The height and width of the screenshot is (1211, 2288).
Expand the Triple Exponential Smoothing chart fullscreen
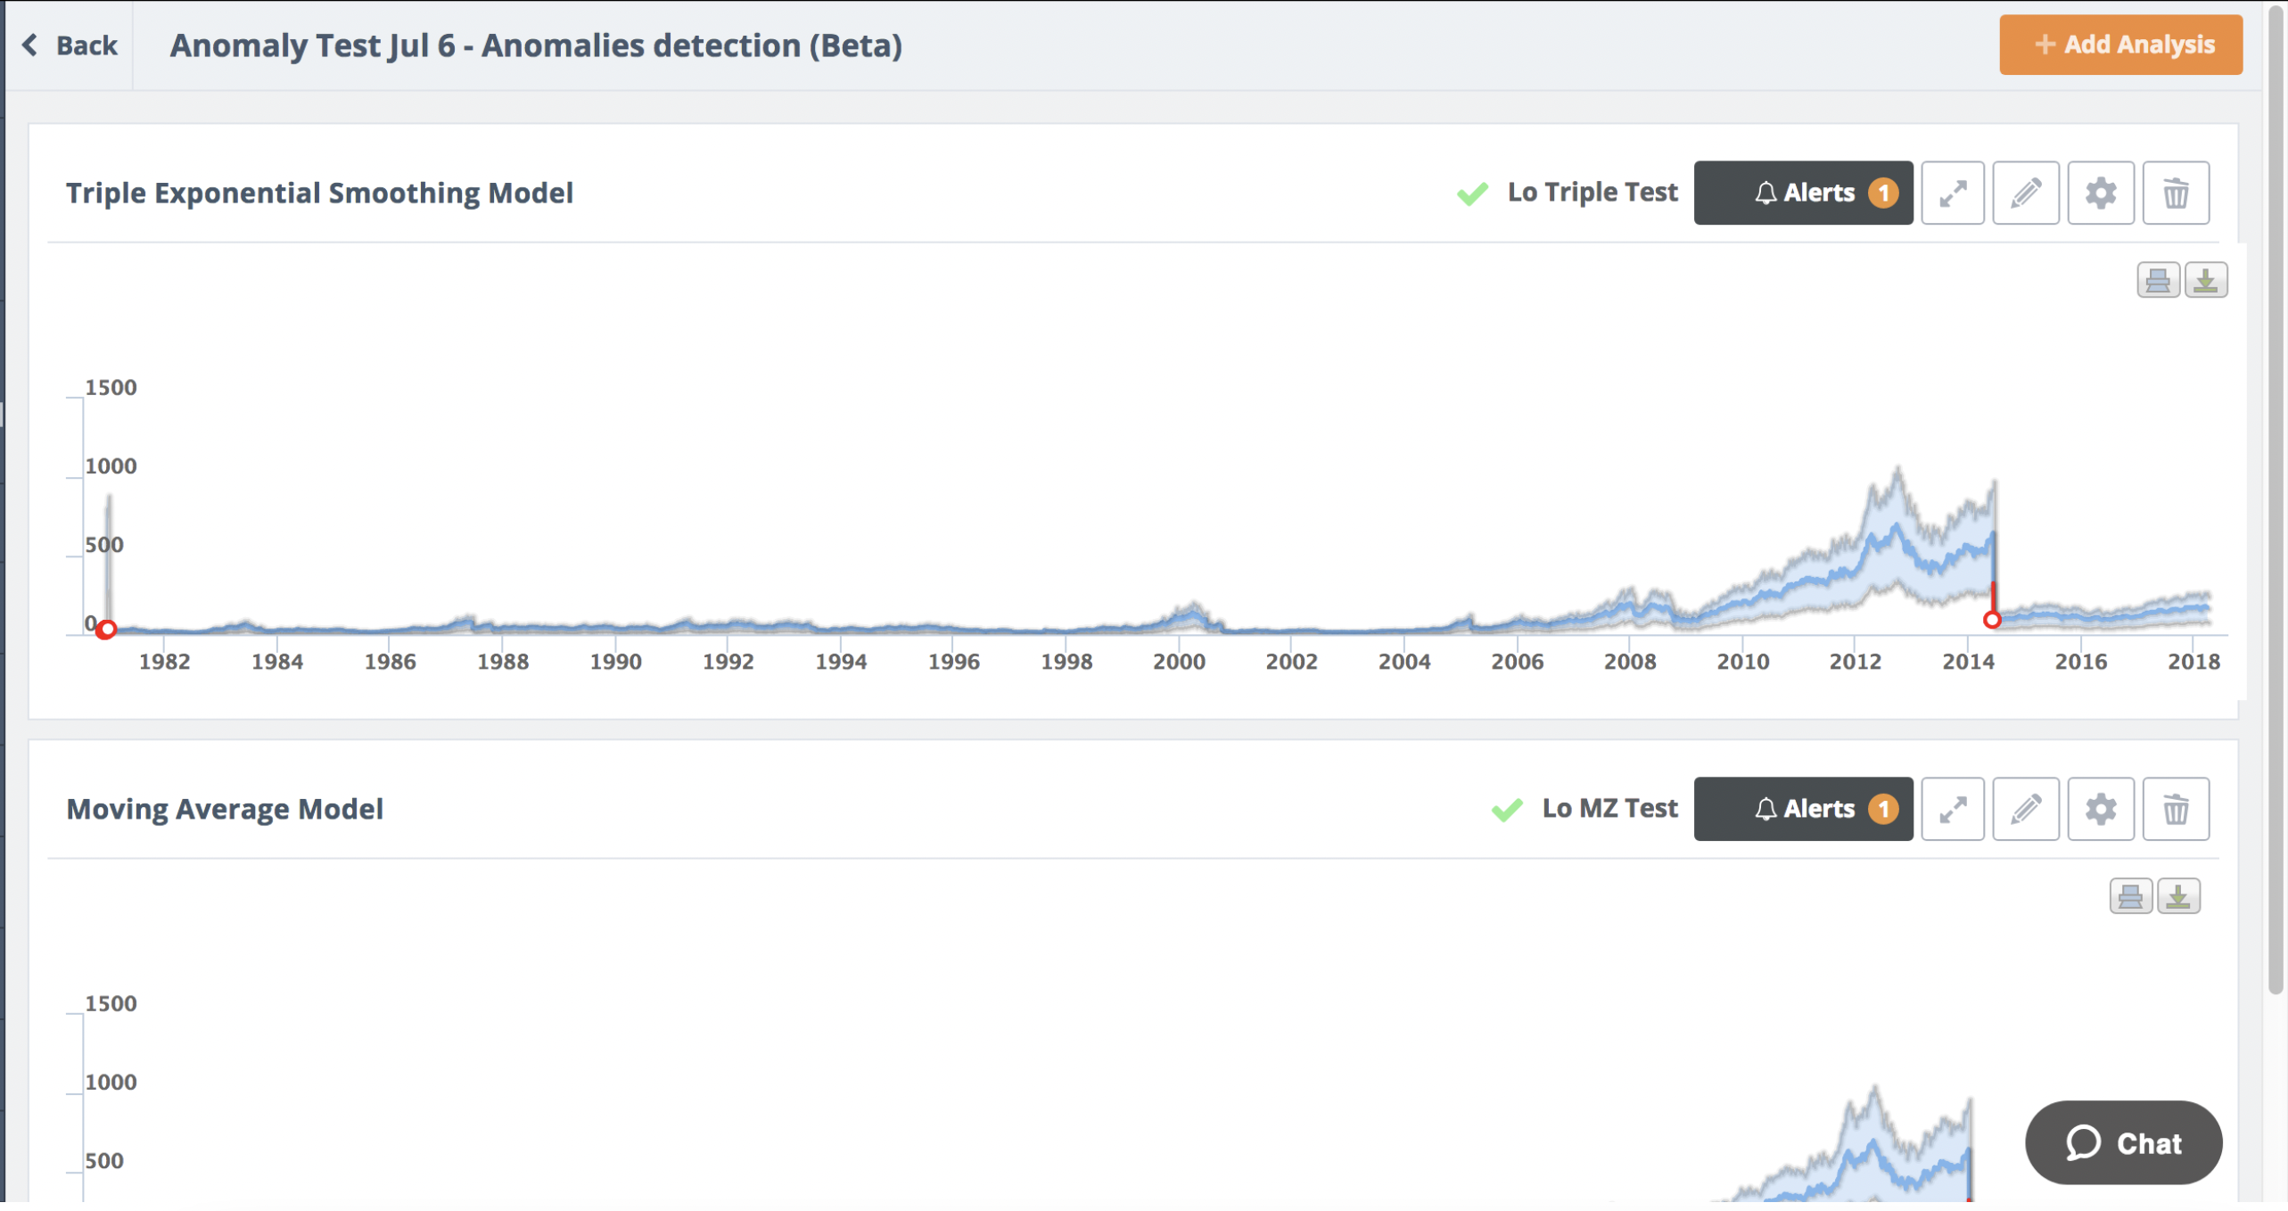[1952, 193]
